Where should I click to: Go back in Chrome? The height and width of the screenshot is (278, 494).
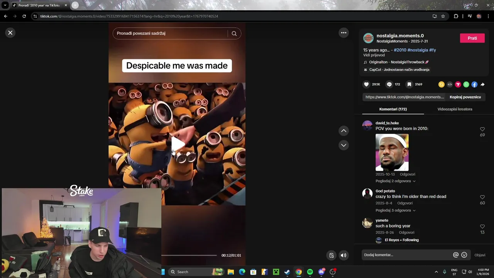pos(5,16)
